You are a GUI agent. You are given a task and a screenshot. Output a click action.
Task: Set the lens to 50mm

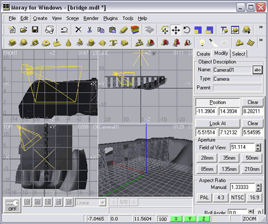(252, 158)
